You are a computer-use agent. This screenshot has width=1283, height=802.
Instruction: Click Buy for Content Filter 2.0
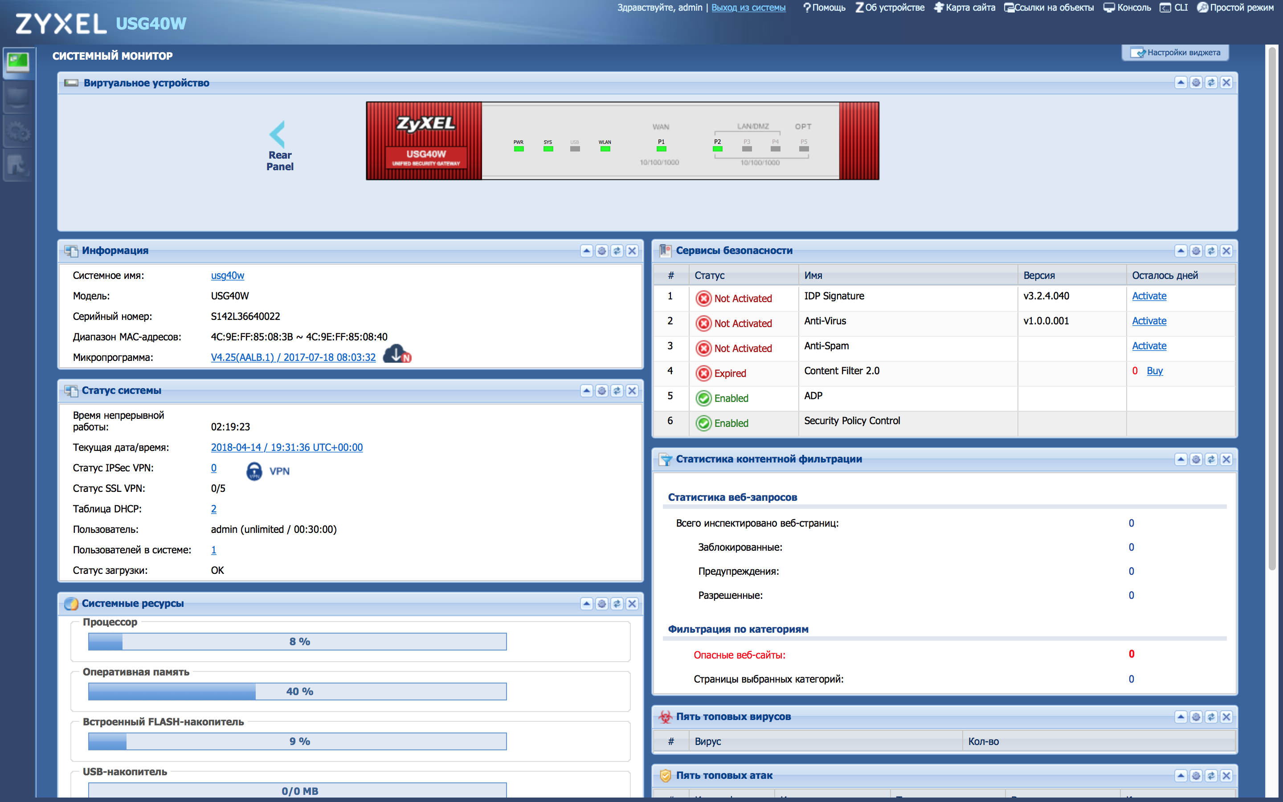(x=1155, y=371)
